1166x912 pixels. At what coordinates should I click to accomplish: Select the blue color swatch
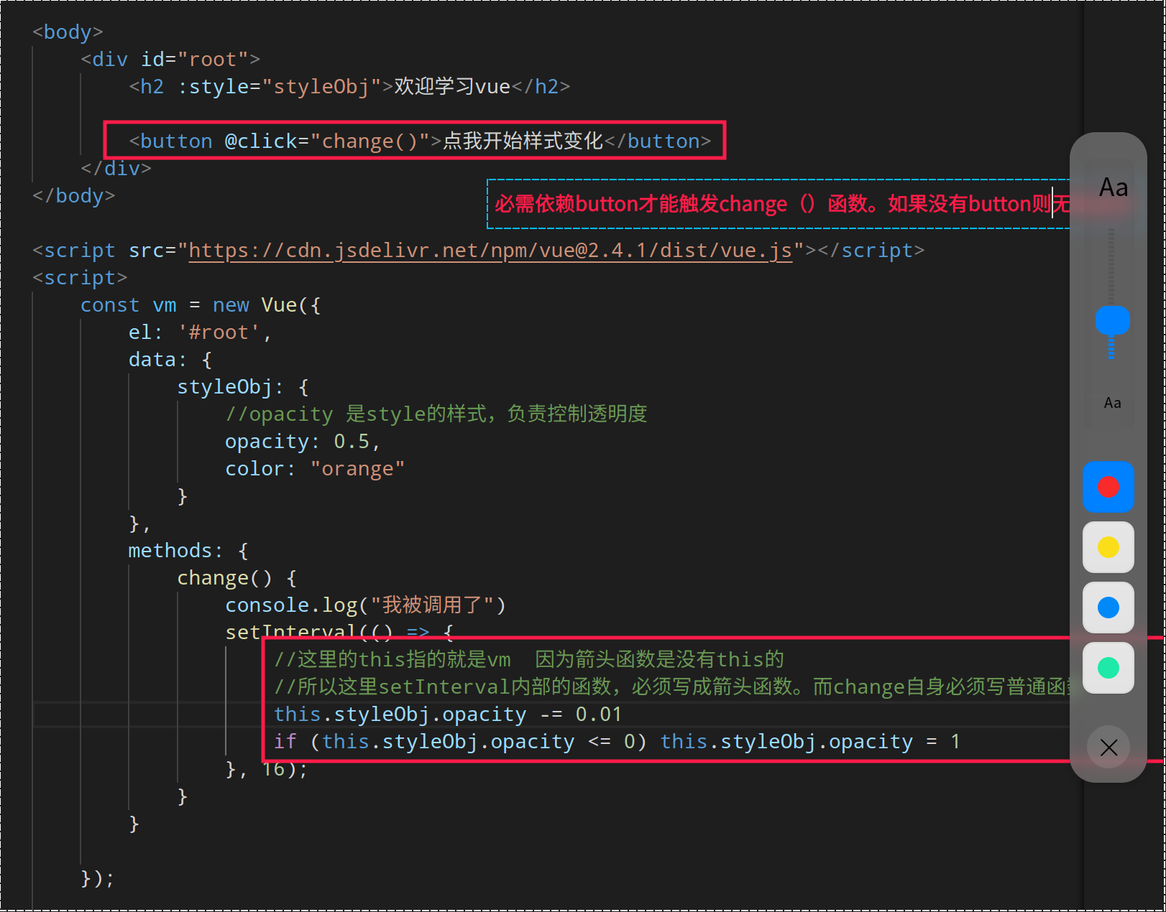pyautogui.click(x=1108, y=608)
